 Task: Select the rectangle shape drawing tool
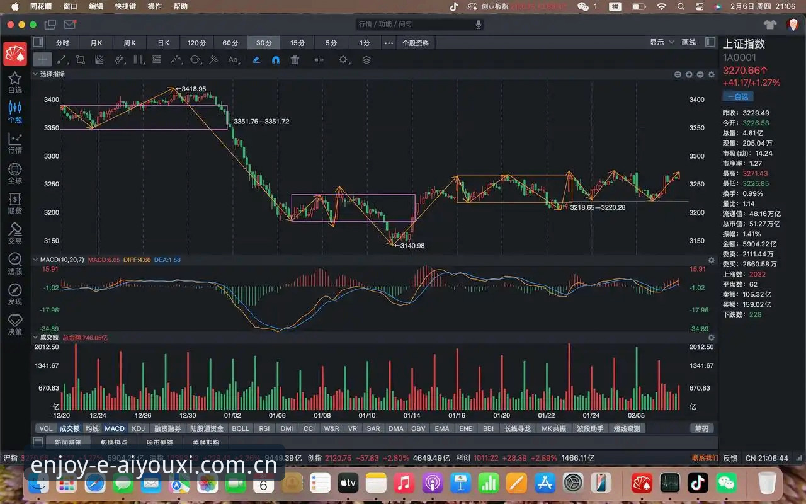pyautogui.click(x=81, y=60)
